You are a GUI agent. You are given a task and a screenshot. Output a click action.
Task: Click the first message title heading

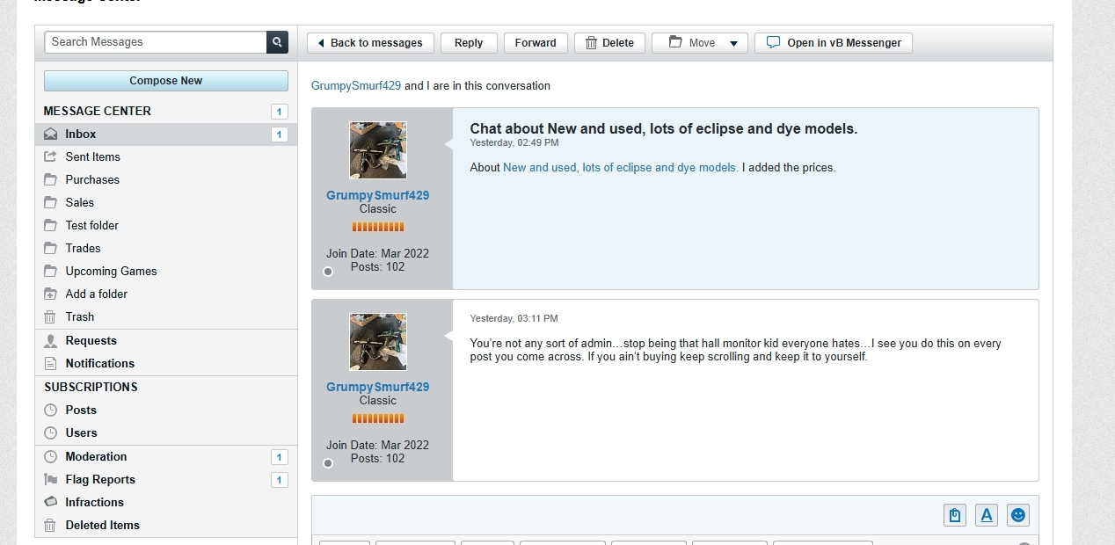pyautogui.click(x=664, y=129)
